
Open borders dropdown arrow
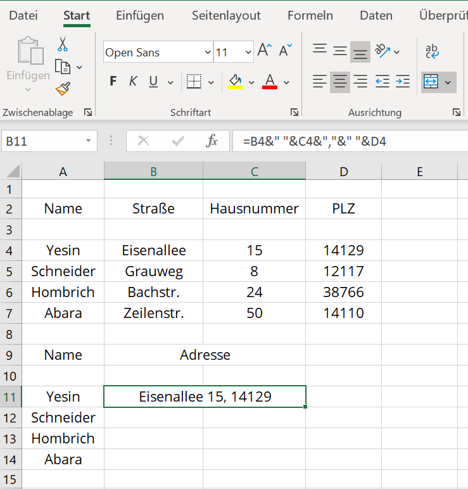[211, 82]
